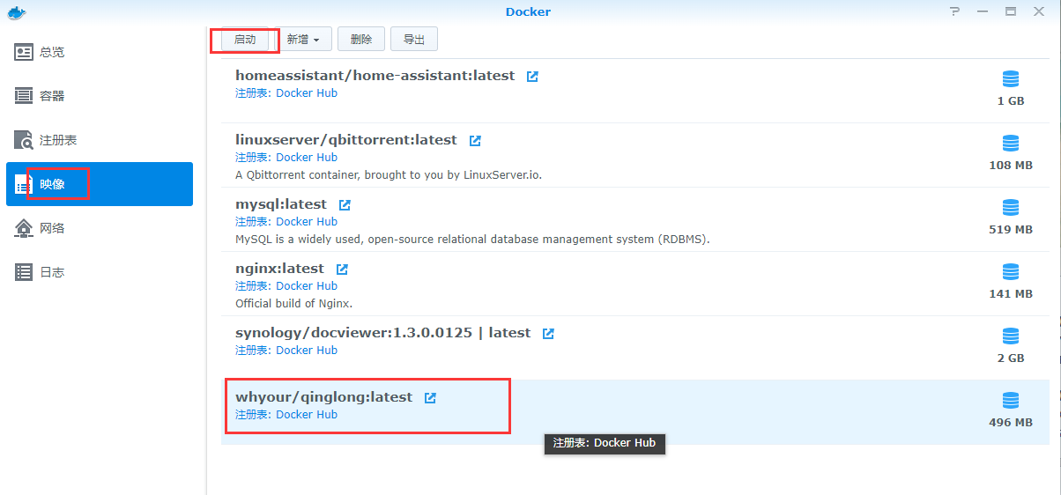Open Docker Hub link under homeassistant image
Image resolution: width=1061 pixels, height=495 pixels.
point(307,93)
